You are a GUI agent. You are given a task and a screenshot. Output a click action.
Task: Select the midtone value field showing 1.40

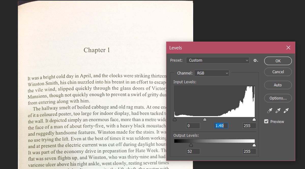pyautogui.click(x=221, y=126)
